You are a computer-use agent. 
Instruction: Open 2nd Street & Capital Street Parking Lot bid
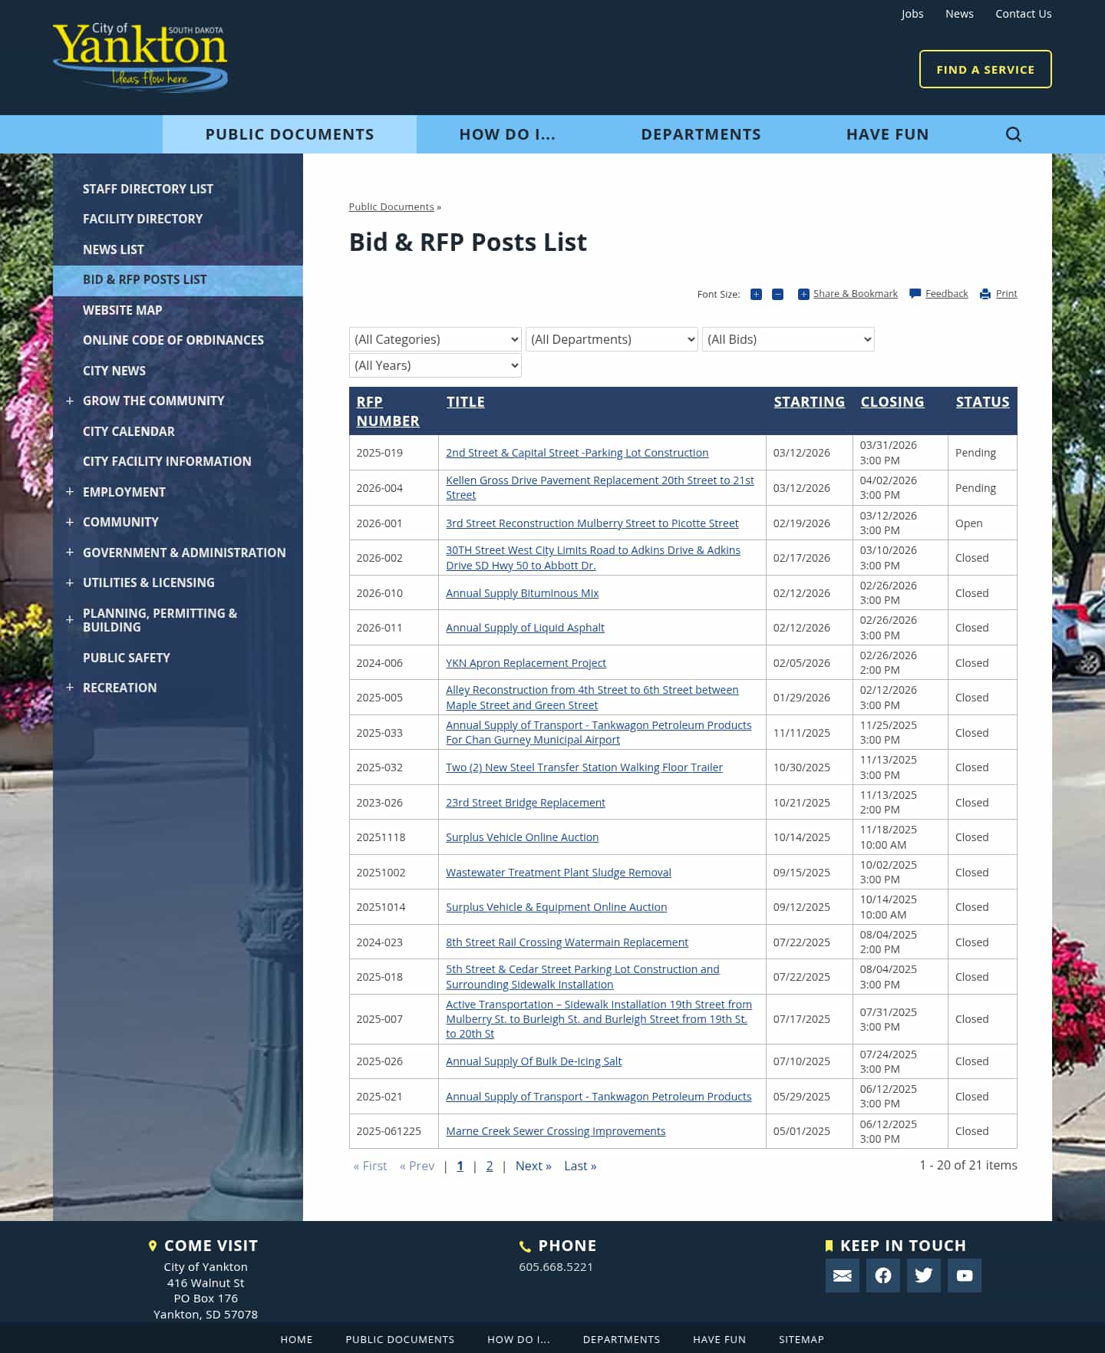pyautogui.click(x=577, y=453)
